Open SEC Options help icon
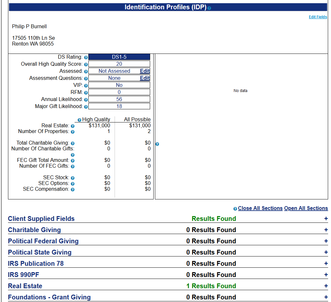The image size is (331, 302). coord(73,184)
